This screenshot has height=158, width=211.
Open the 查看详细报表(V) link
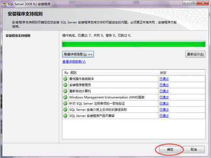coord(74,61)
